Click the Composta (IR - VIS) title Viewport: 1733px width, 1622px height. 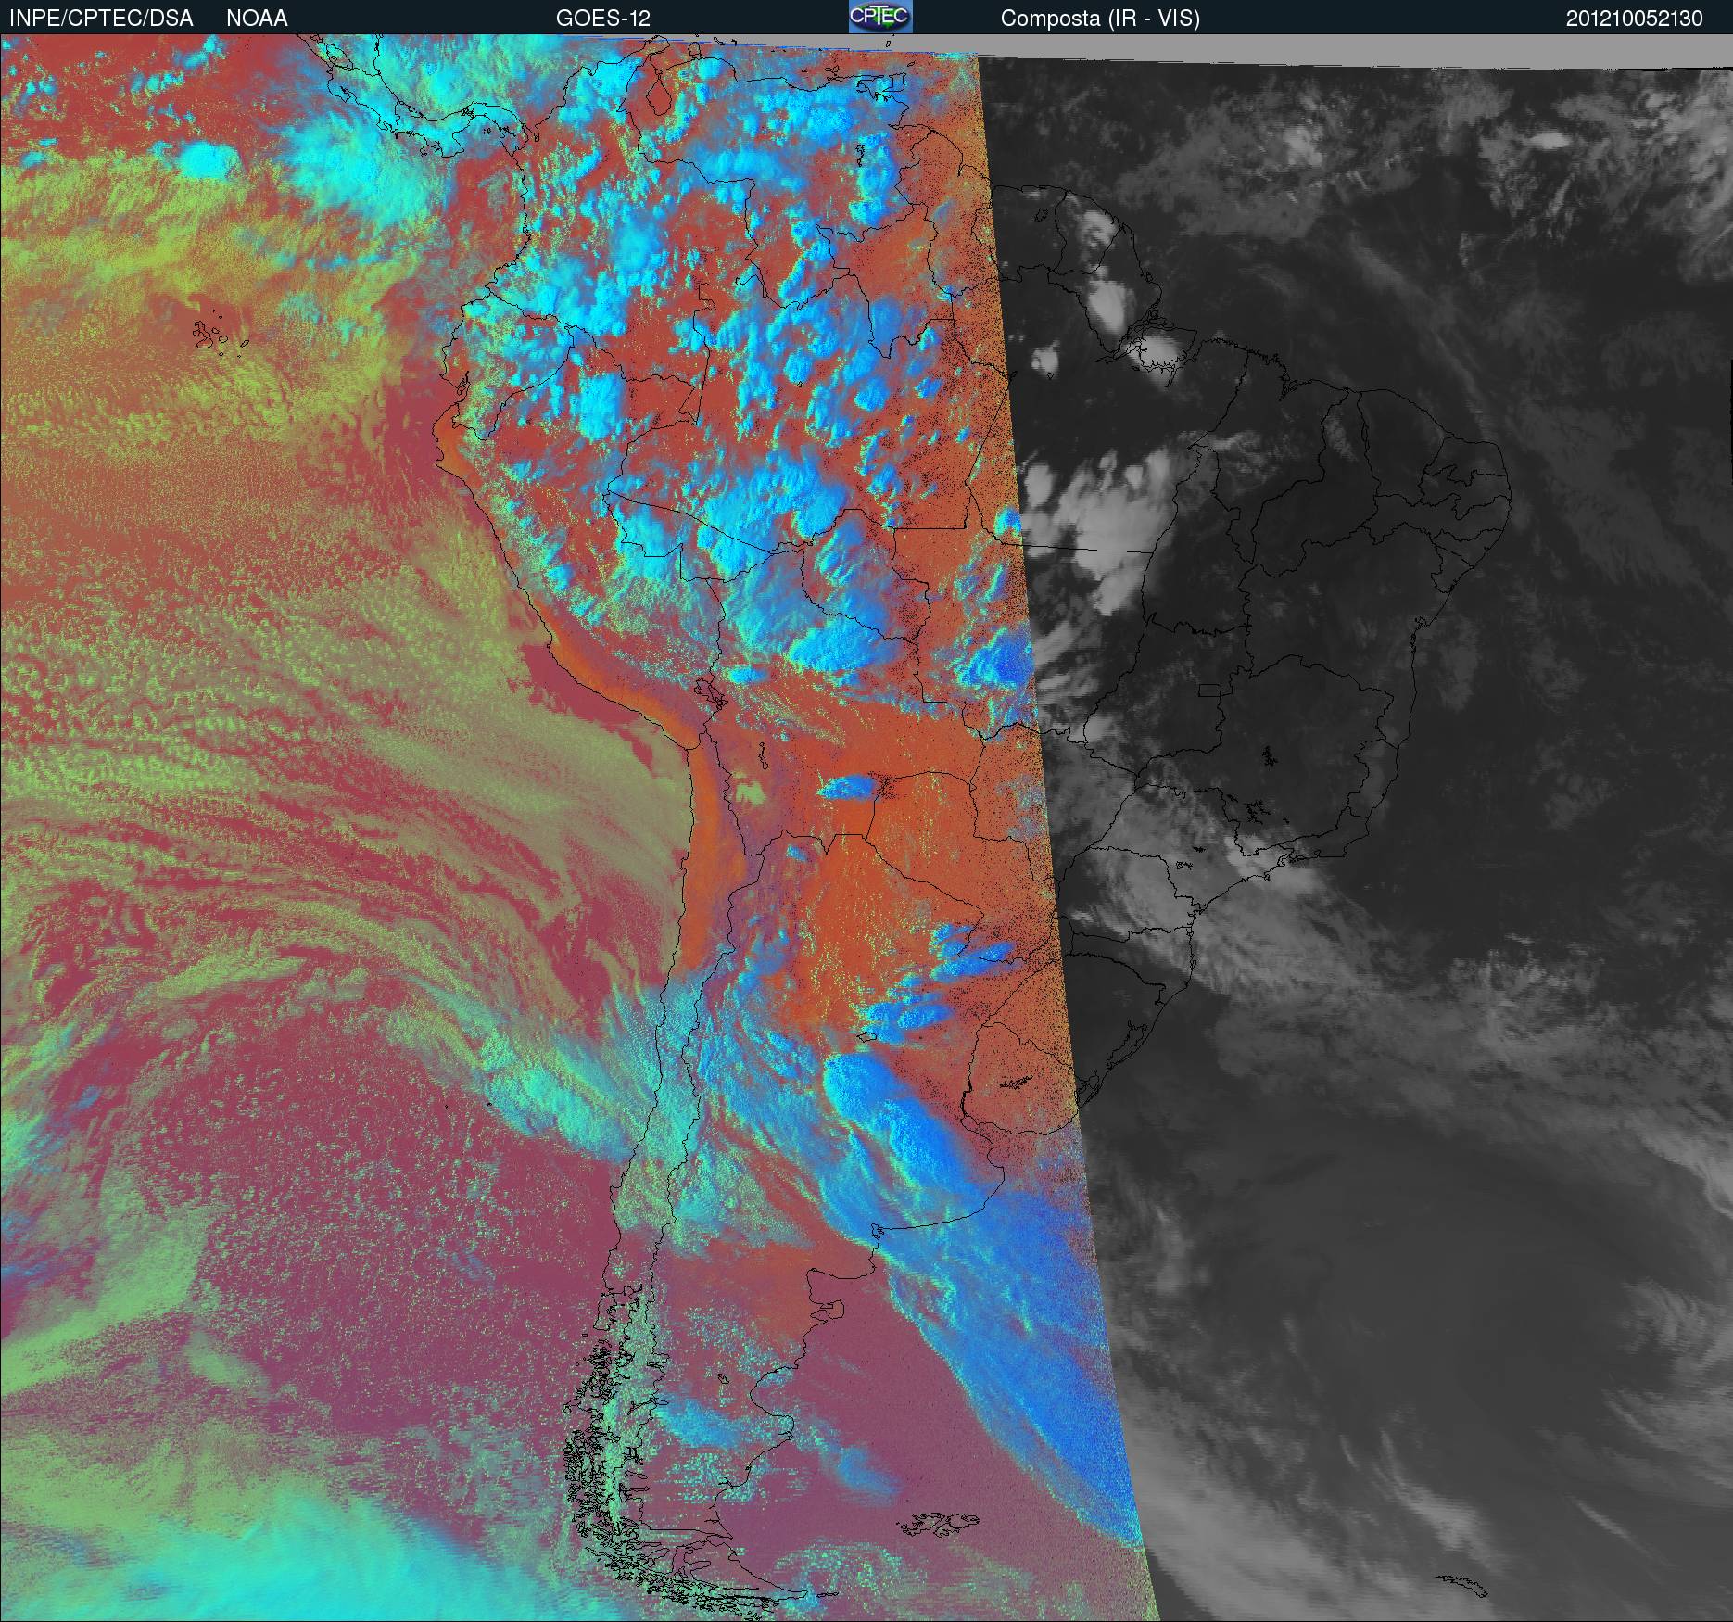click(1100, 19)
